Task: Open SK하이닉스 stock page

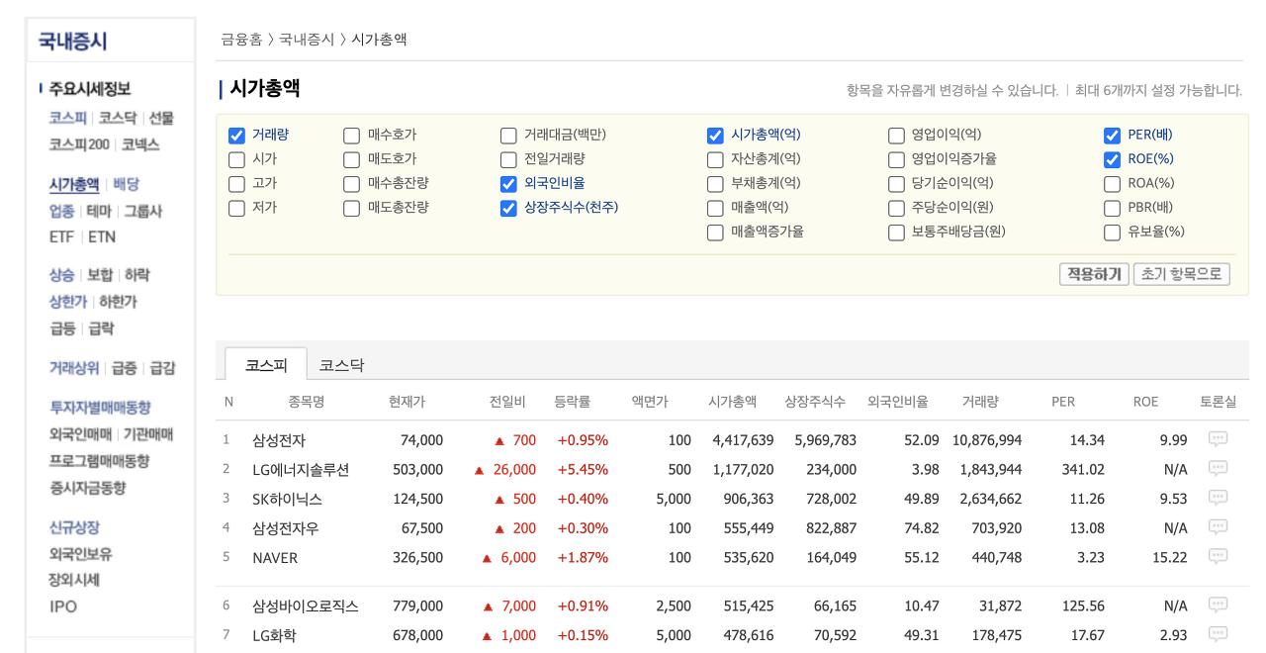Action: (x=287, y=499)
